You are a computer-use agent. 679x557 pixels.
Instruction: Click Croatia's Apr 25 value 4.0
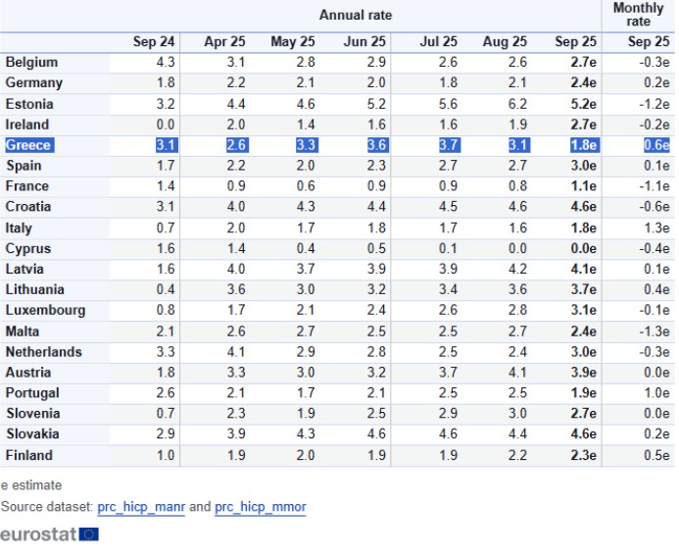click(234, 207)
